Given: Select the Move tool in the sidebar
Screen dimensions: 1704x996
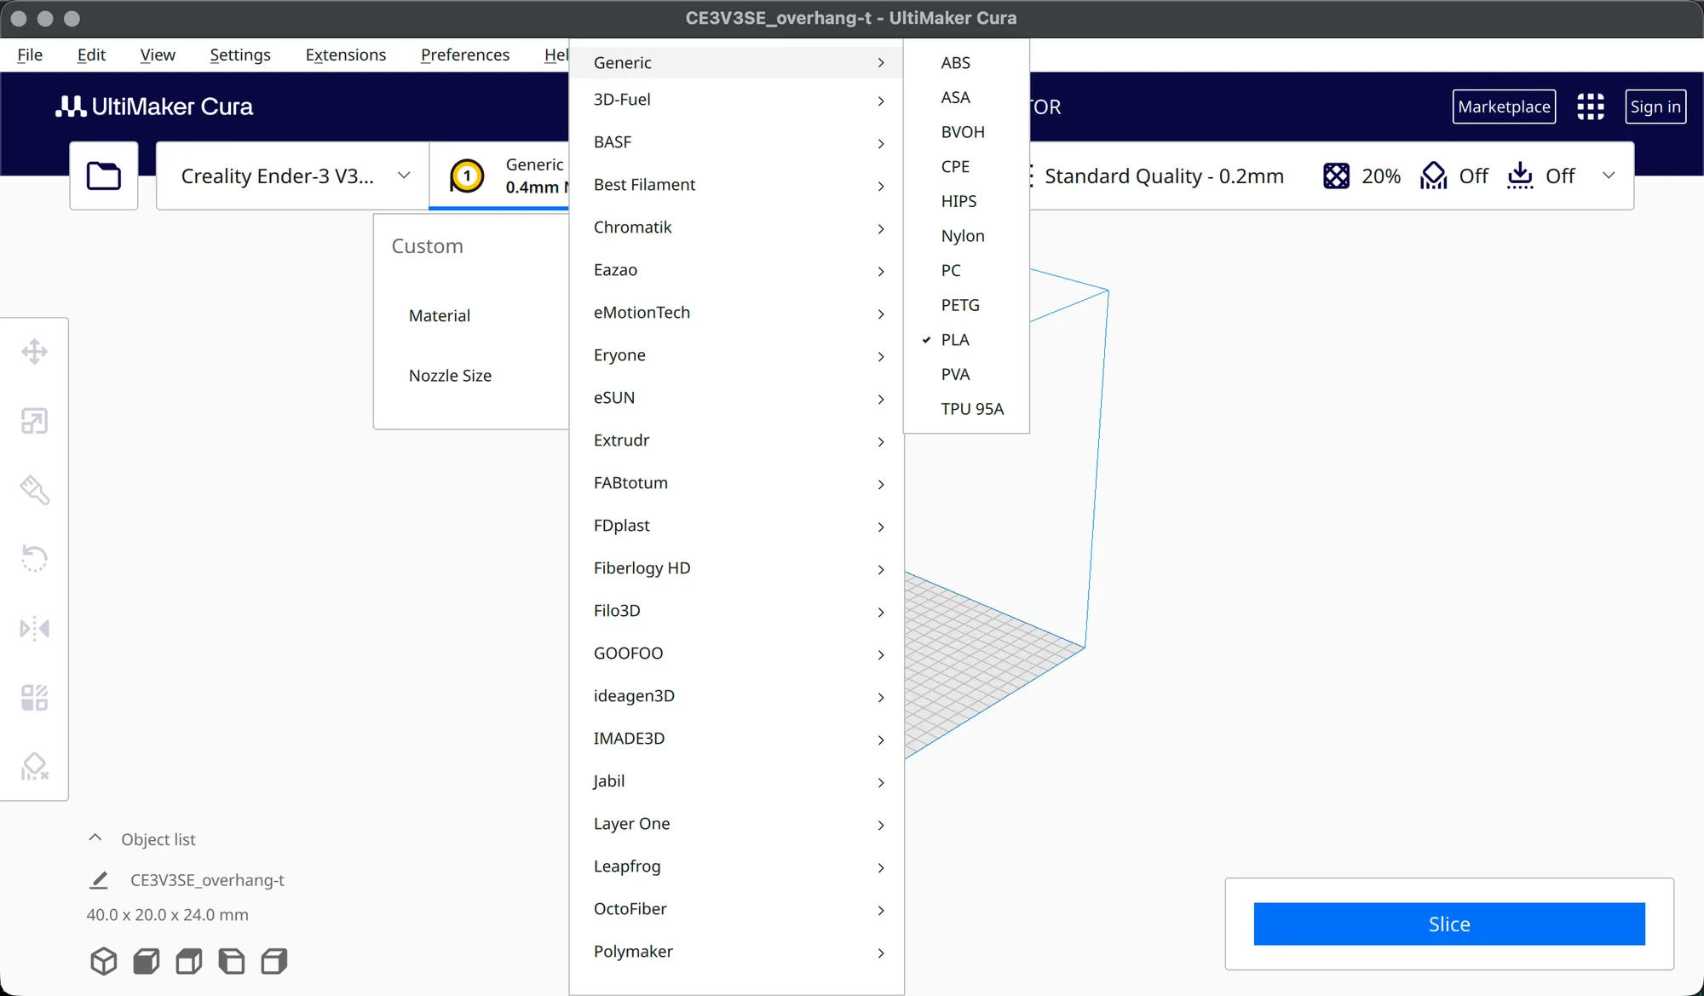Looking at the screenshot, I should click(x=34, y=352).
